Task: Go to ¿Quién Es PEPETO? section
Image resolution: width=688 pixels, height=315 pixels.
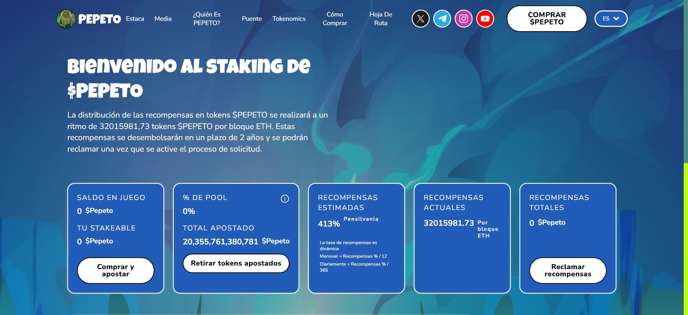Action: (207, 19)
